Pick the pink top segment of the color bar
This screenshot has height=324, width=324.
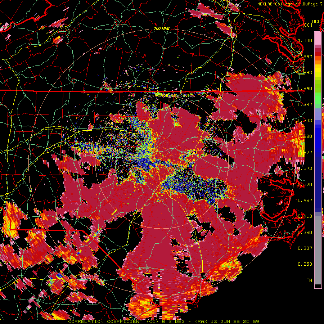tap(318, 39)
